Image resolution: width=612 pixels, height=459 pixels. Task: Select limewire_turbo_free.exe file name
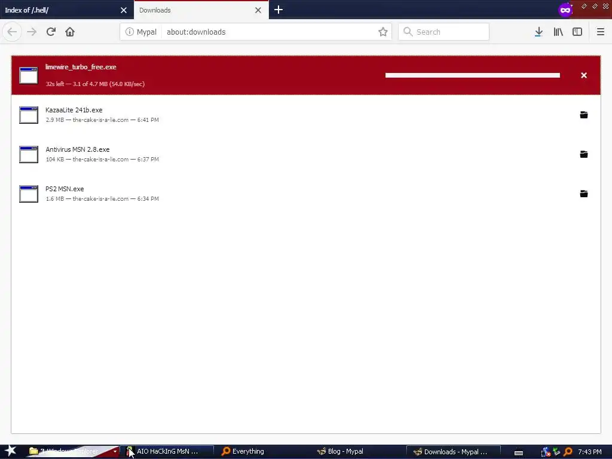81,67
